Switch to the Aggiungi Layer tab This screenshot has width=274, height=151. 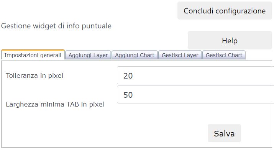click(88, 55)
